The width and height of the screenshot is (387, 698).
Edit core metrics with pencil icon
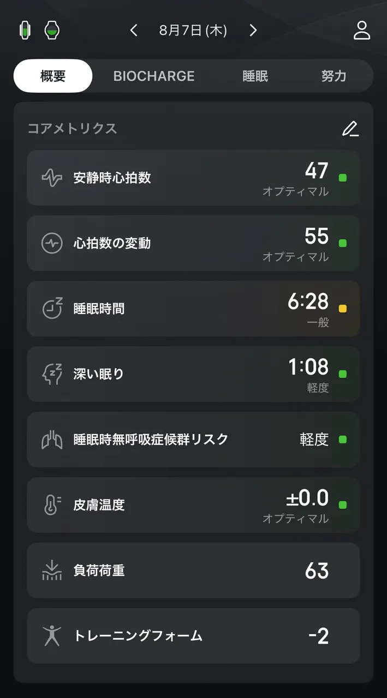point(350,129)
